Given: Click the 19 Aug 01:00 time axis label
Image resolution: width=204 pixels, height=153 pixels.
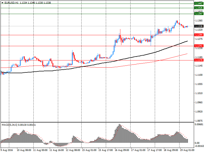Looking at the screenshot, I should click(x=187, y=150).
